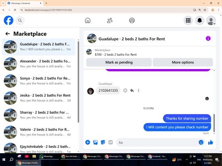Open File Explorer from the taskbar
This screenshot has width=222, height=166.
pyautogui.click(x=34, y=156)
